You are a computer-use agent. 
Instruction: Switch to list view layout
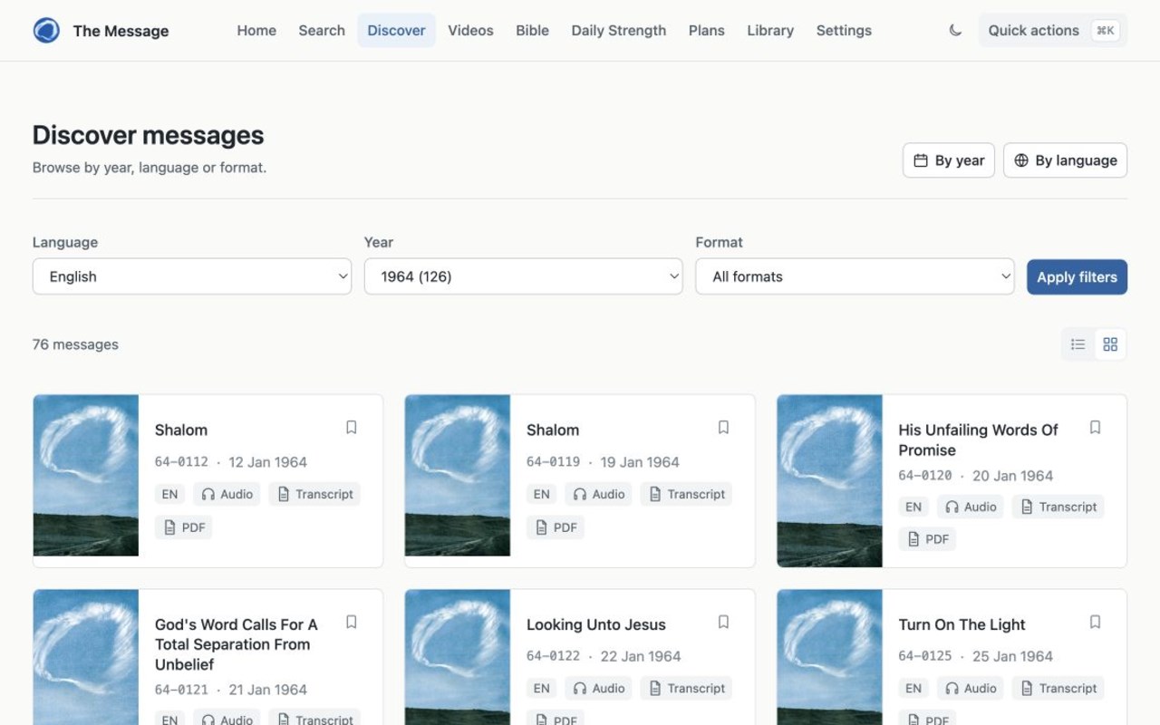pyautogui.click(x=1078, y=344)
